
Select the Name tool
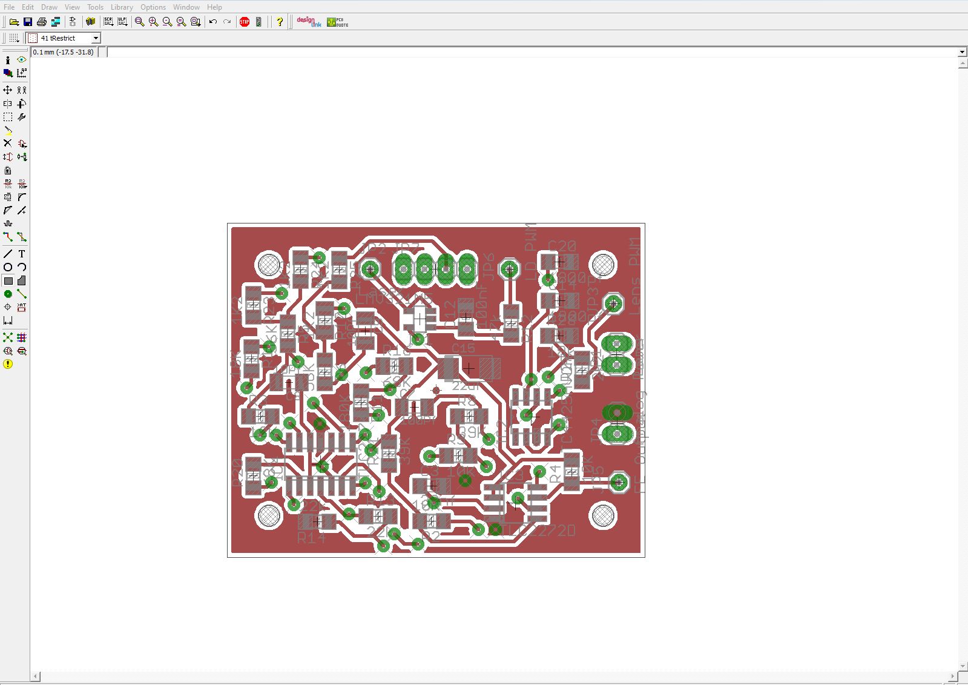pos(8,184)
